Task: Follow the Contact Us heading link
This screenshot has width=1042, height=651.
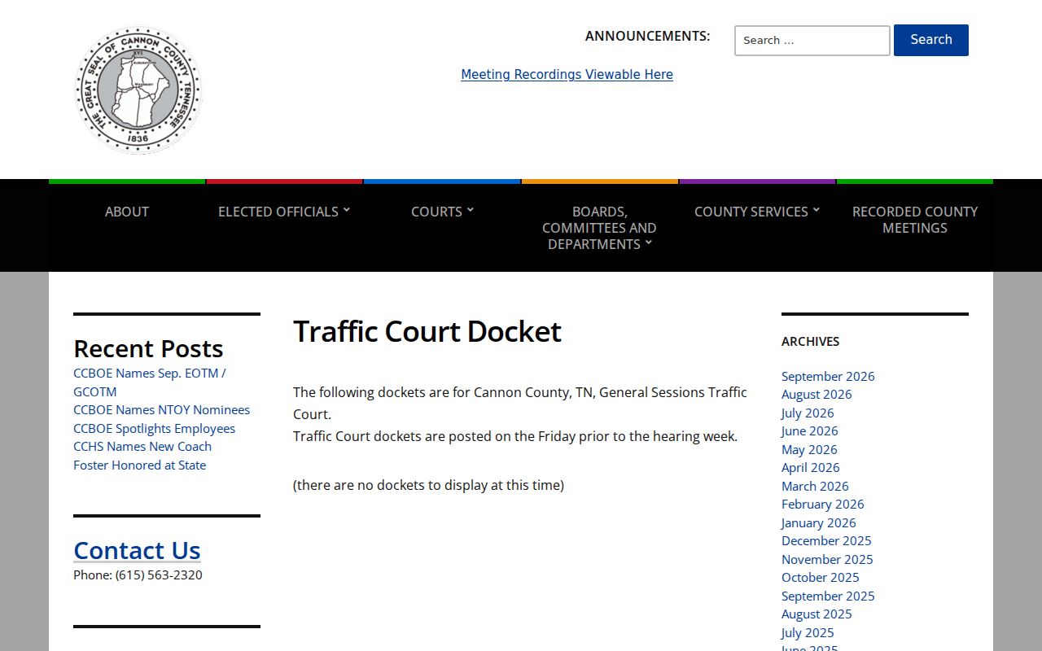Action: (137, 550)
